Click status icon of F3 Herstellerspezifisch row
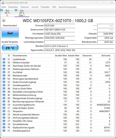116x138 pixels. [4, 131]
